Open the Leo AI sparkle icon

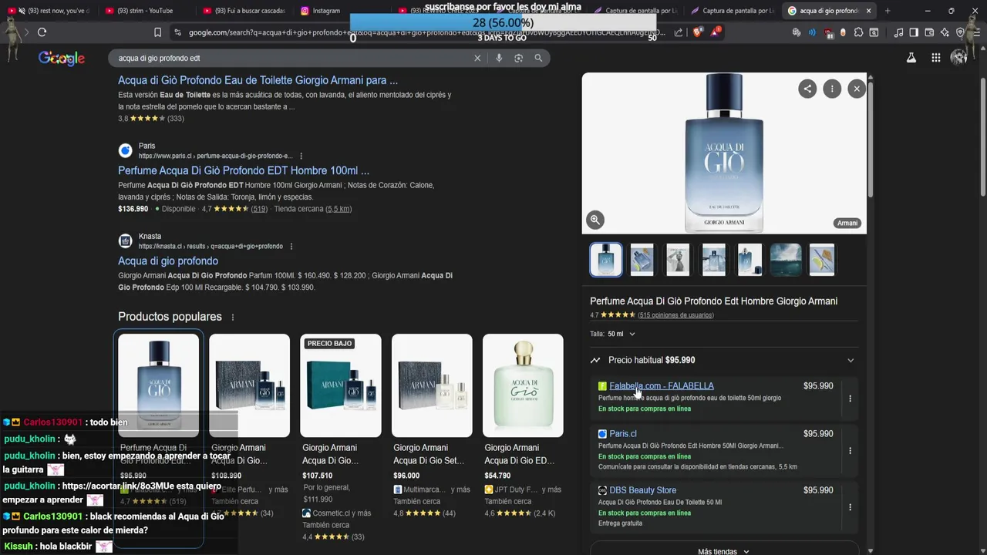pyautogui.click(x=945, y=32)
